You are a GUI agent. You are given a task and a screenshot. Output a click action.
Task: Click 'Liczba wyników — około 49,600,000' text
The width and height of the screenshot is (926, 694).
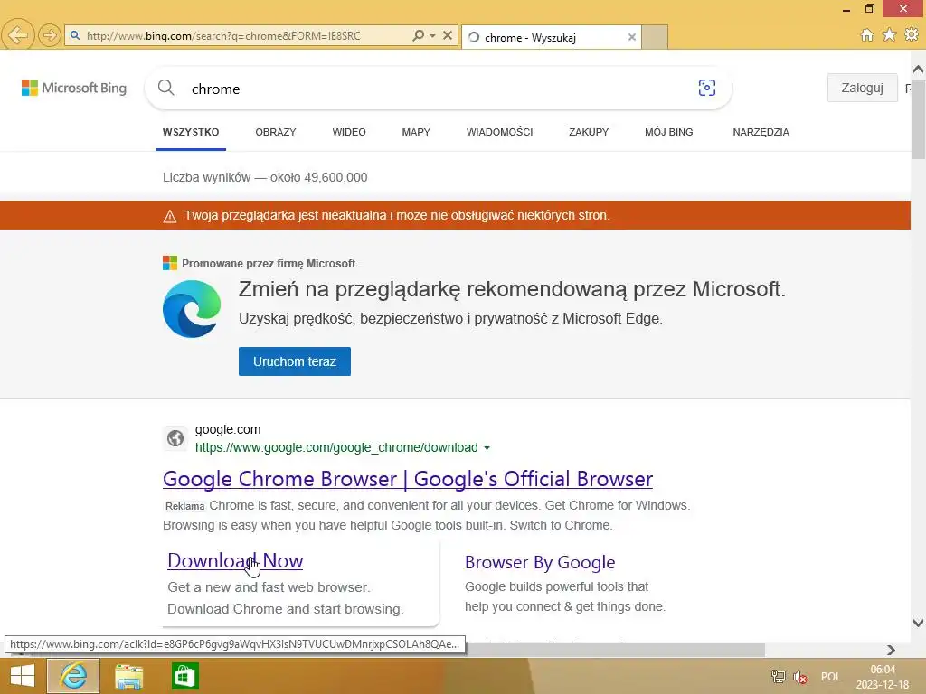click(265, 178)
